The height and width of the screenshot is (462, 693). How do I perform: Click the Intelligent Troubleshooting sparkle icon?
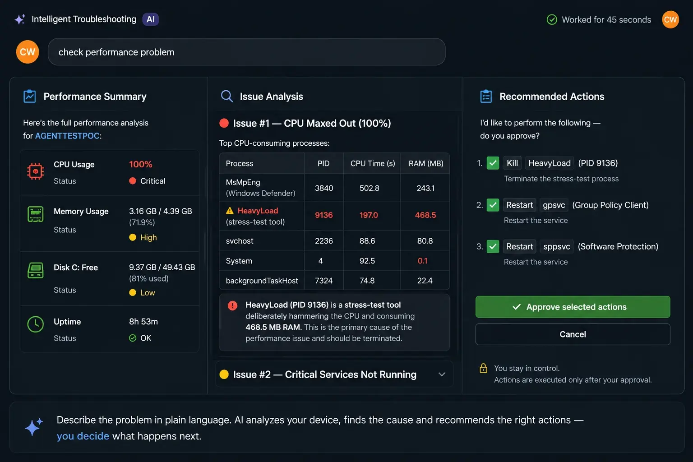[20, 19]
